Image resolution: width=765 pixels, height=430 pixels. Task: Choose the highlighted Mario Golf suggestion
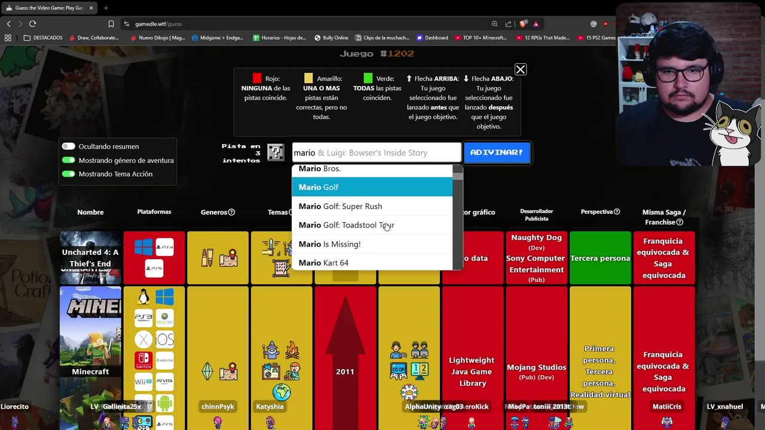(372, 187)
